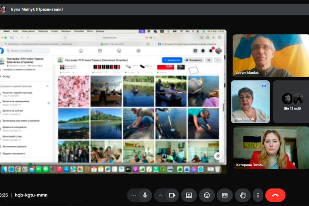Image resolution: width=309 pixels, height=206 pixels.
Task: Hang up with the red leave call button
Action: click(x=275, y=195)
